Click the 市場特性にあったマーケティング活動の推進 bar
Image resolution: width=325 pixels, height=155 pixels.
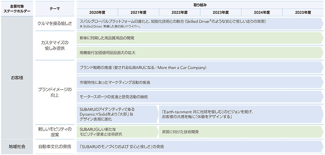click(x=200, y=82)
